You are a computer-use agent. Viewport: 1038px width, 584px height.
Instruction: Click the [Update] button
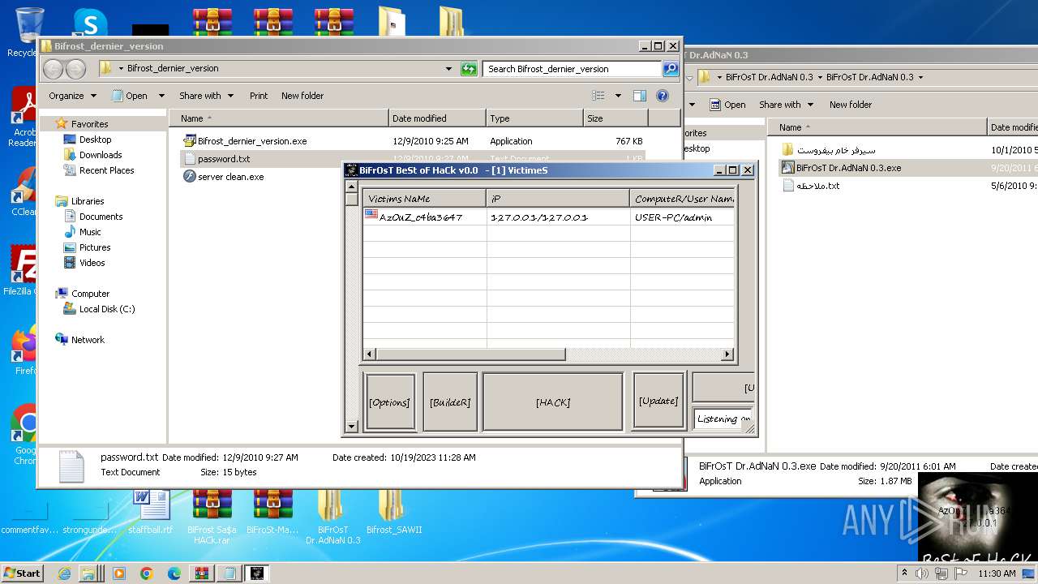coord(658,401)
